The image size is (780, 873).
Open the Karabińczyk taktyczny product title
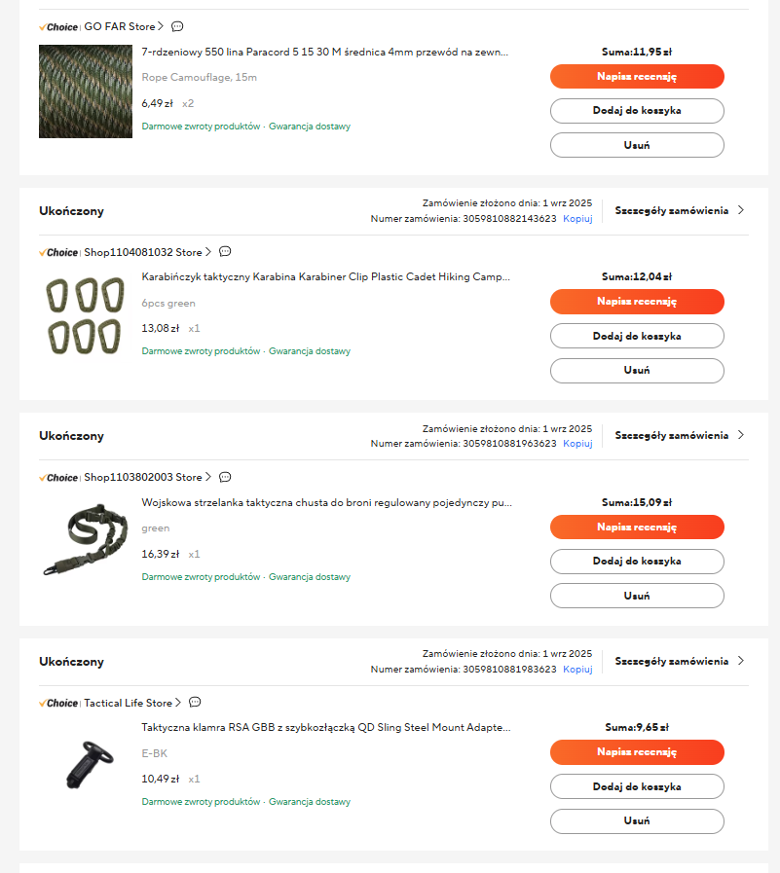click(x=325, y=276)
